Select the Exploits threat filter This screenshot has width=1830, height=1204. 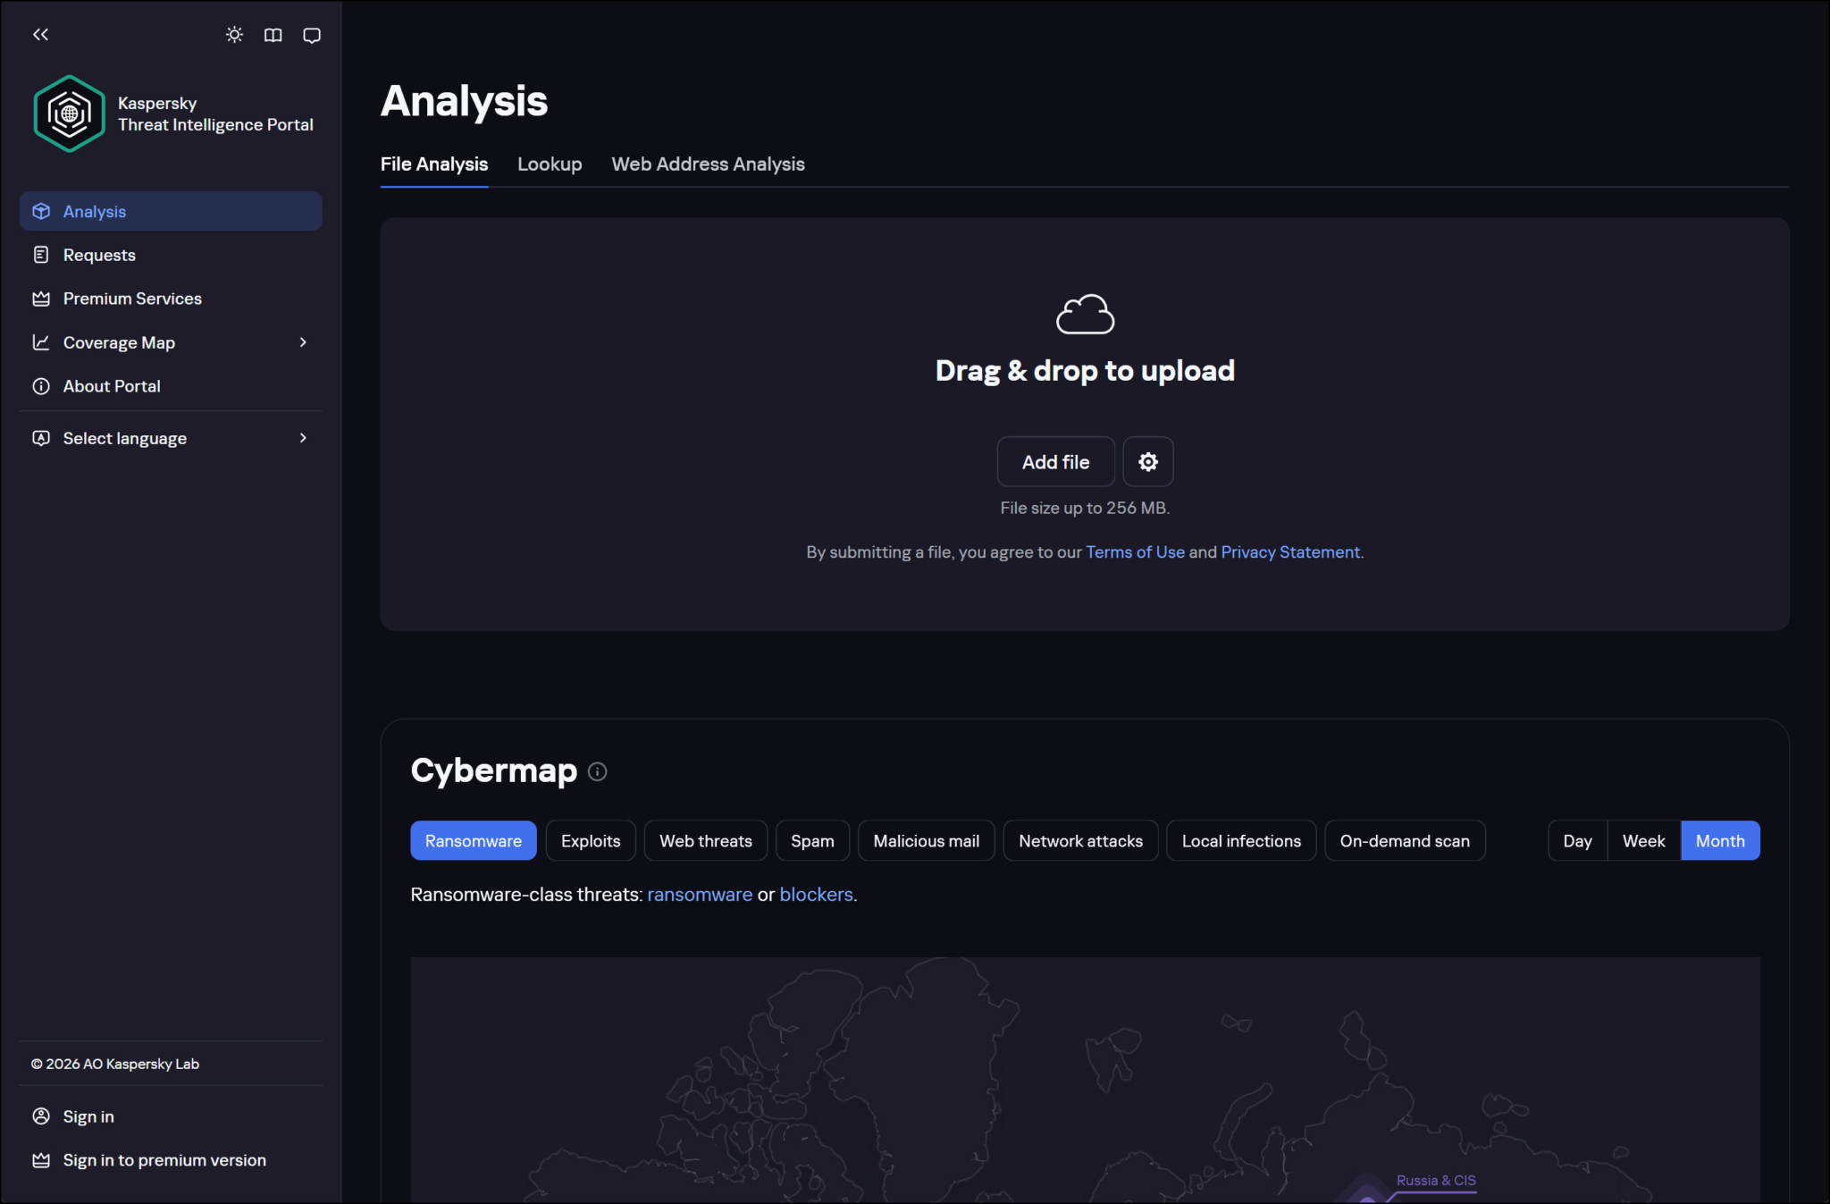pyautogui.click(x=591, y=840)
